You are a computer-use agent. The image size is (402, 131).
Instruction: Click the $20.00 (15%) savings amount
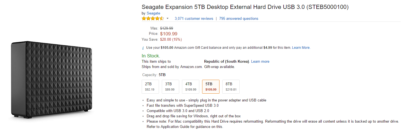[x=171, y=39]
